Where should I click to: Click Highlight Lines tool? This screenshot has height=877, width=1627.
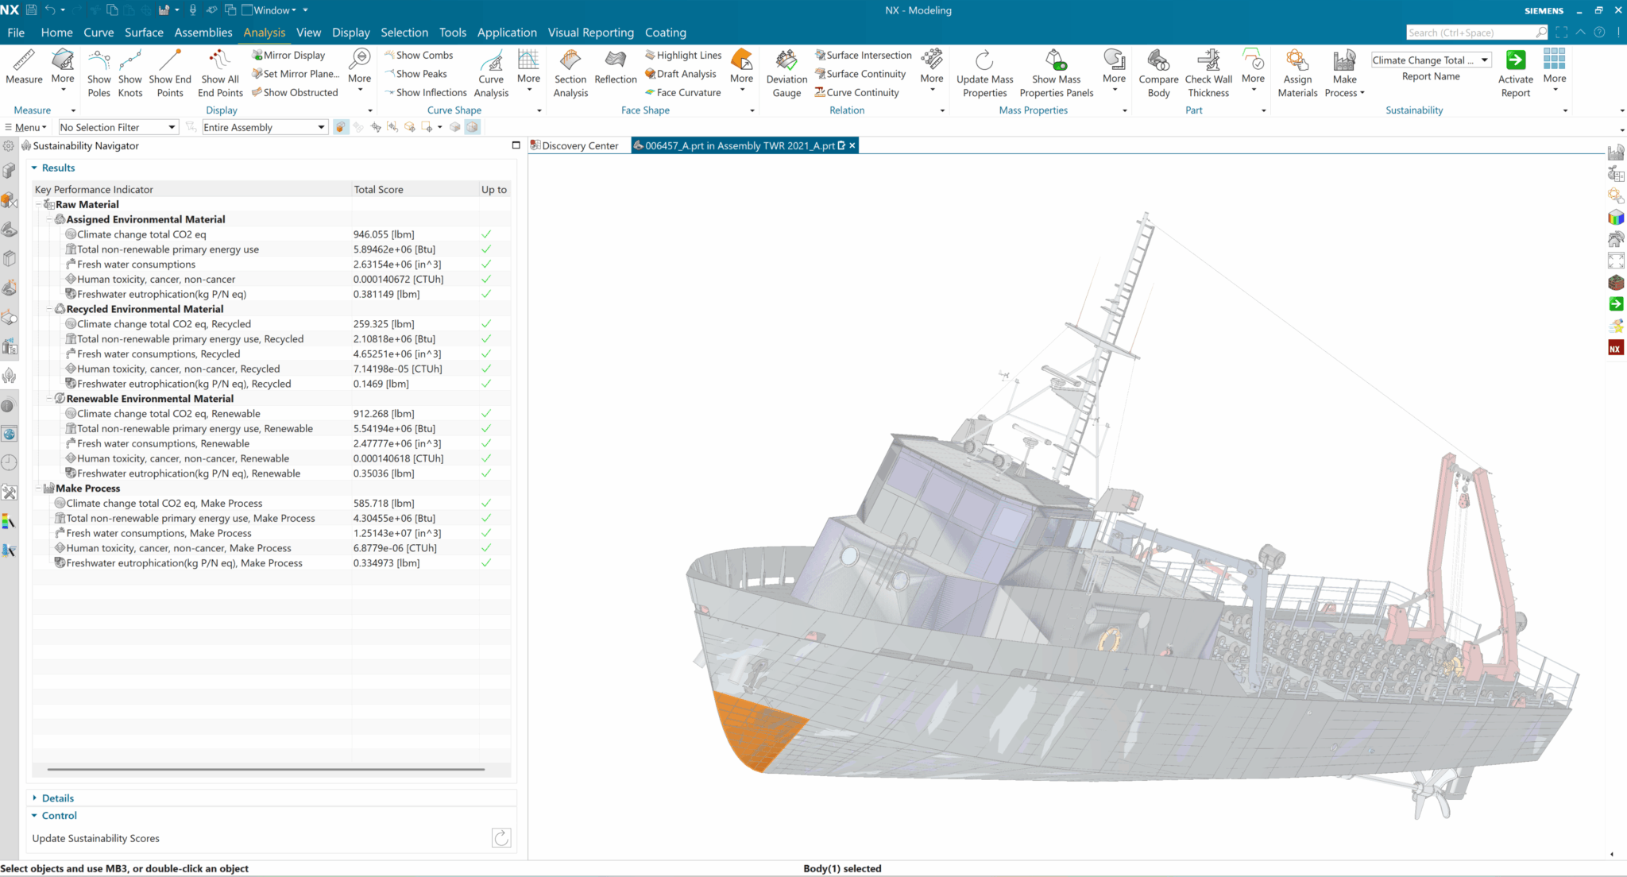tap(683, 55)
